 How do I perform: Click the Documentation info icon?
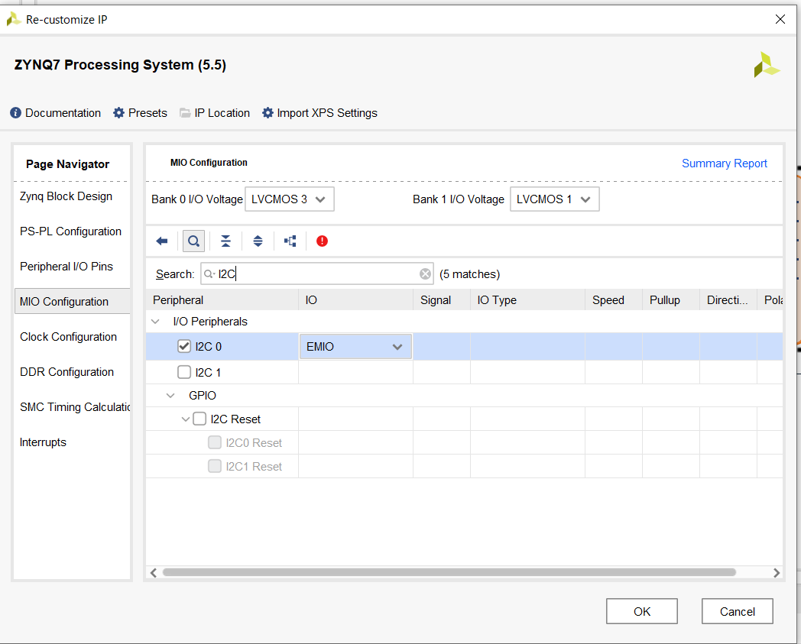pos(16,113)
